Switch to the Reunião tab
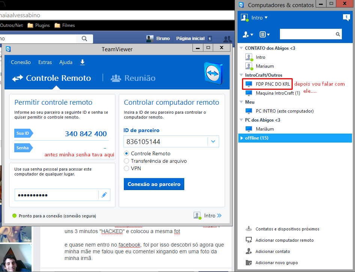The height and width of the screenshot is (272, 355). click(133, 78)
